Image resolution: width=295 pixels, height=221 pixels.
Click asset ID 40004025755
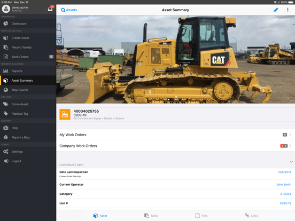click(x=86, y=111)
